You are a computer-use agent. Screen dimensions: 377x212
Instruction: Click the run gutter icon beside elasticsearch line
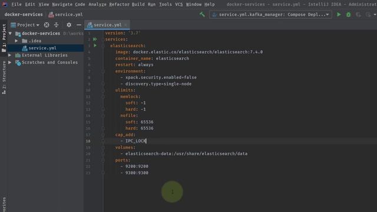pos(95,45)
